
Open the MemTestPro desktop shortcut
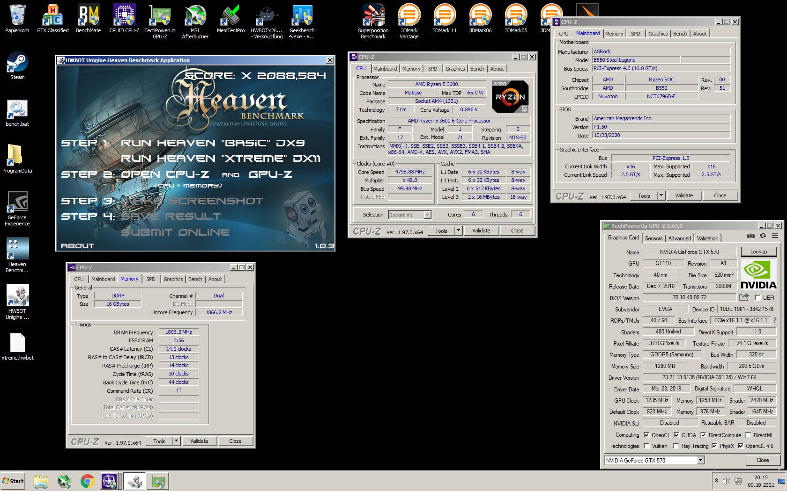(230, 19)
